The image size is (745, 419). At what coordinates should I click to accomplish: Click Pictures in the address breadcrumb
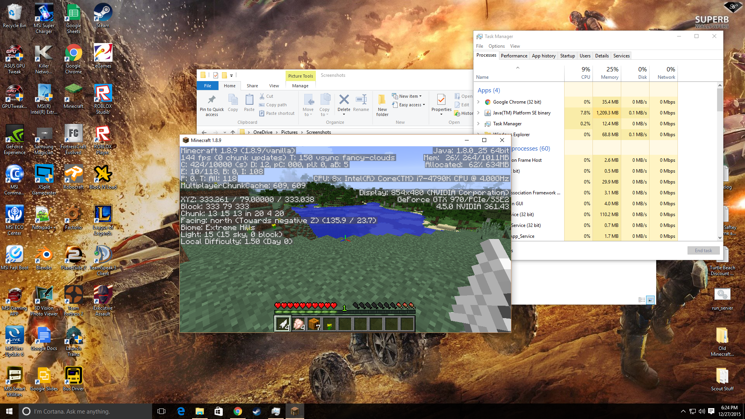point(289,132)
